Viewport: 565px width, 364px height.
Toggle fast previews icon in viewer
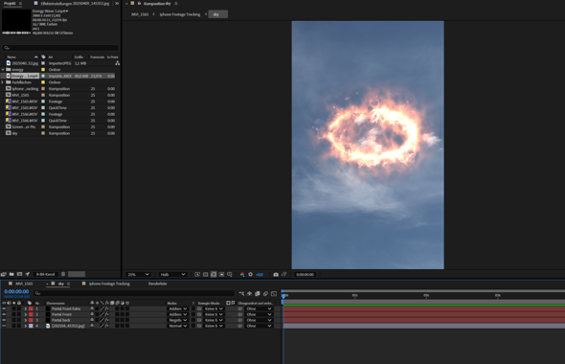(x=197, y=275)
